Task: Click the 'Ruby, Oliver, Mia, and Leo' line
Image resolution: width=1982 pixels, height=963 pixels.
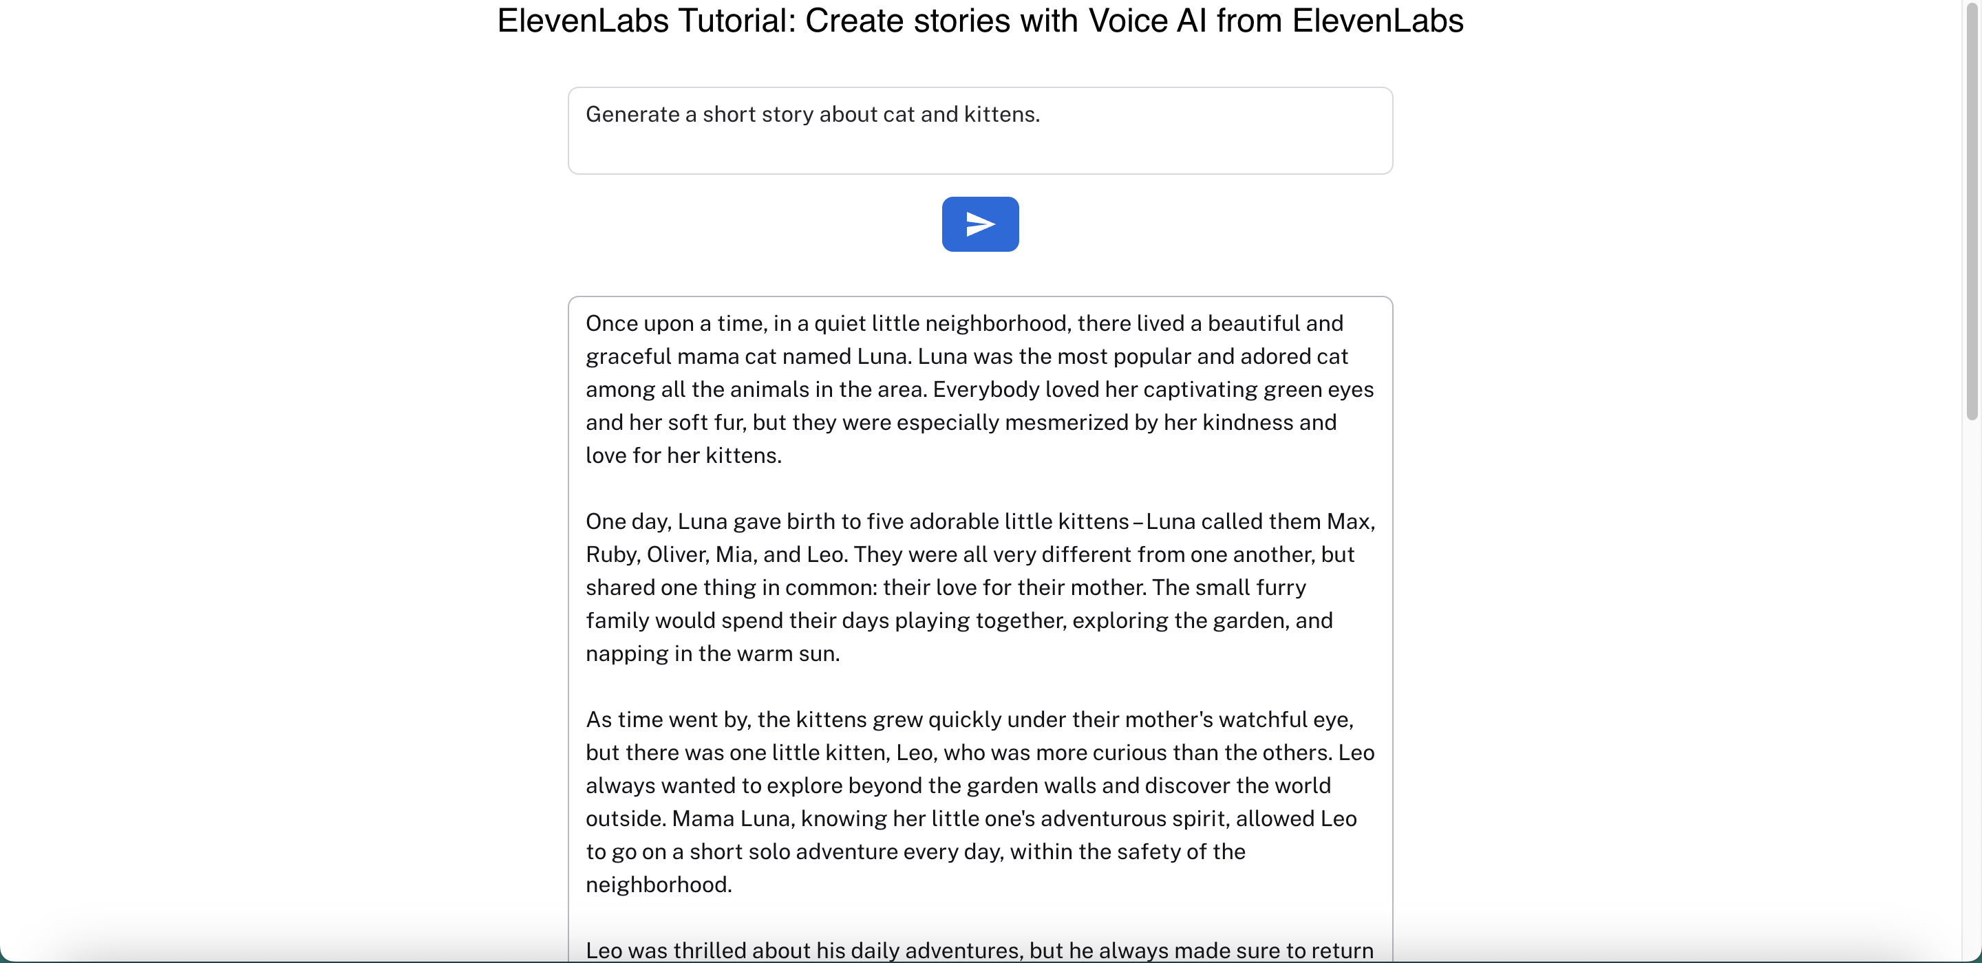Action: pos(970,554)
